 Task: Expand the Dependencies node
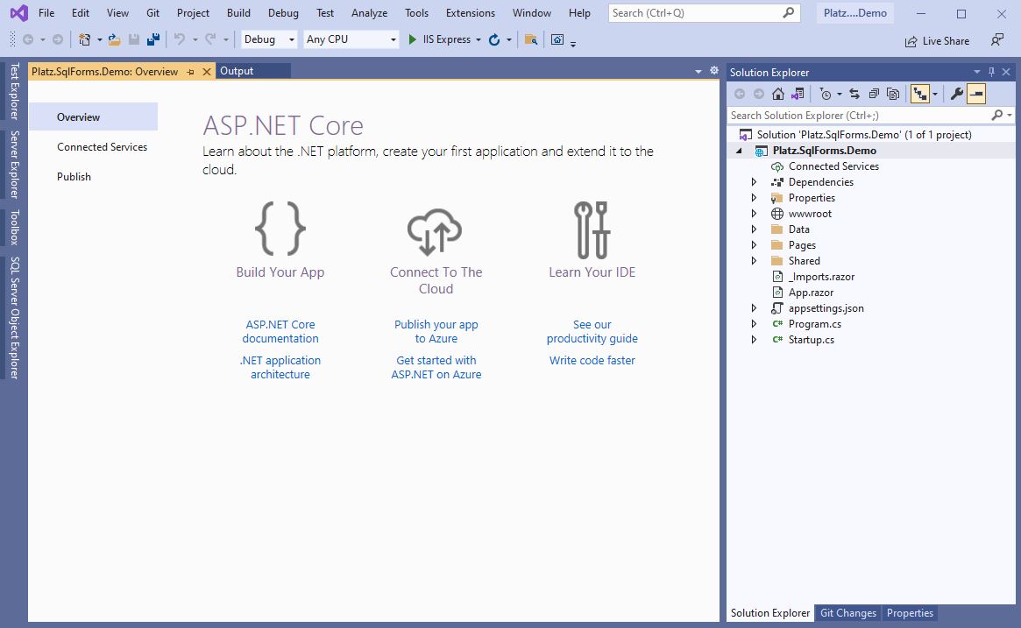click(x=754, y=182)
